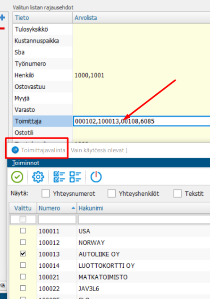Confirm selection with green checkmark icon
This screenshot has width=210, height=299.
[17, 177]
